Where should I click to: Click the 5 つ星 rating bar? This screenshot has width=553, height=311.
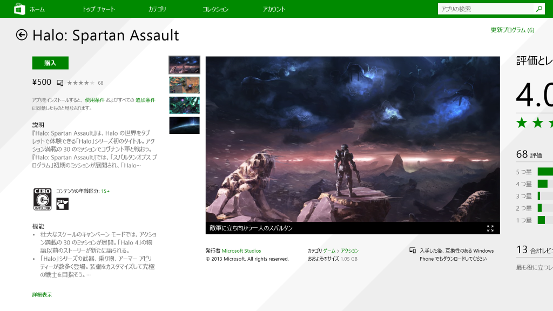point(545,172)
